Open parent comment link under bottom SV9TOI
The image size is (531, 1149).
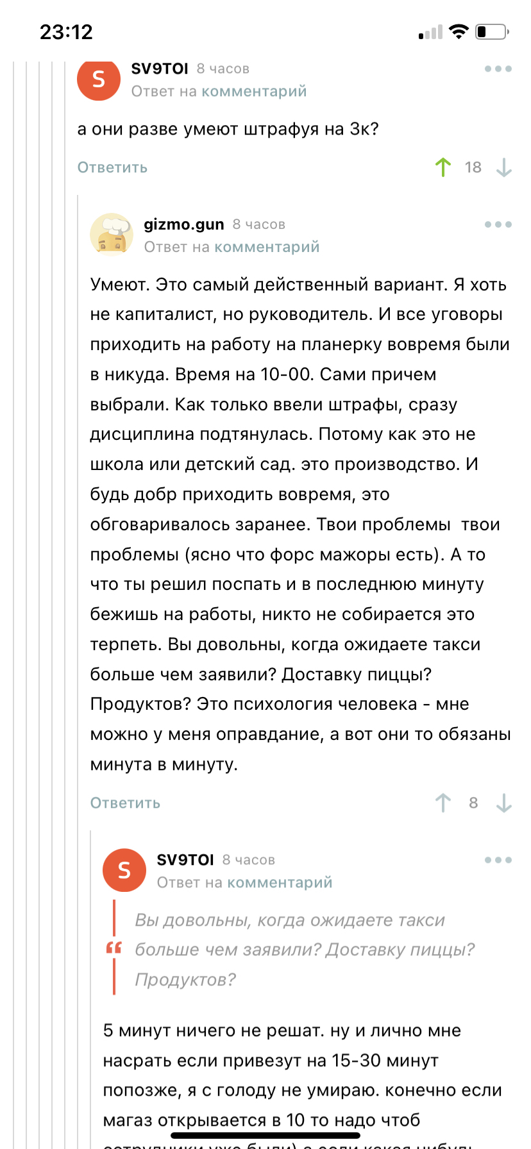280,882
